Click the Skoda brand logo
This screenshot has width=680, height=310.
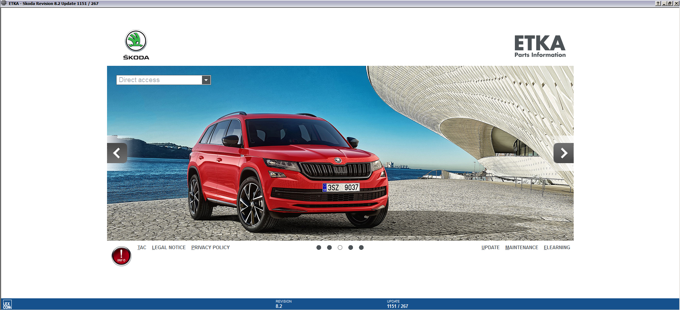136,45
